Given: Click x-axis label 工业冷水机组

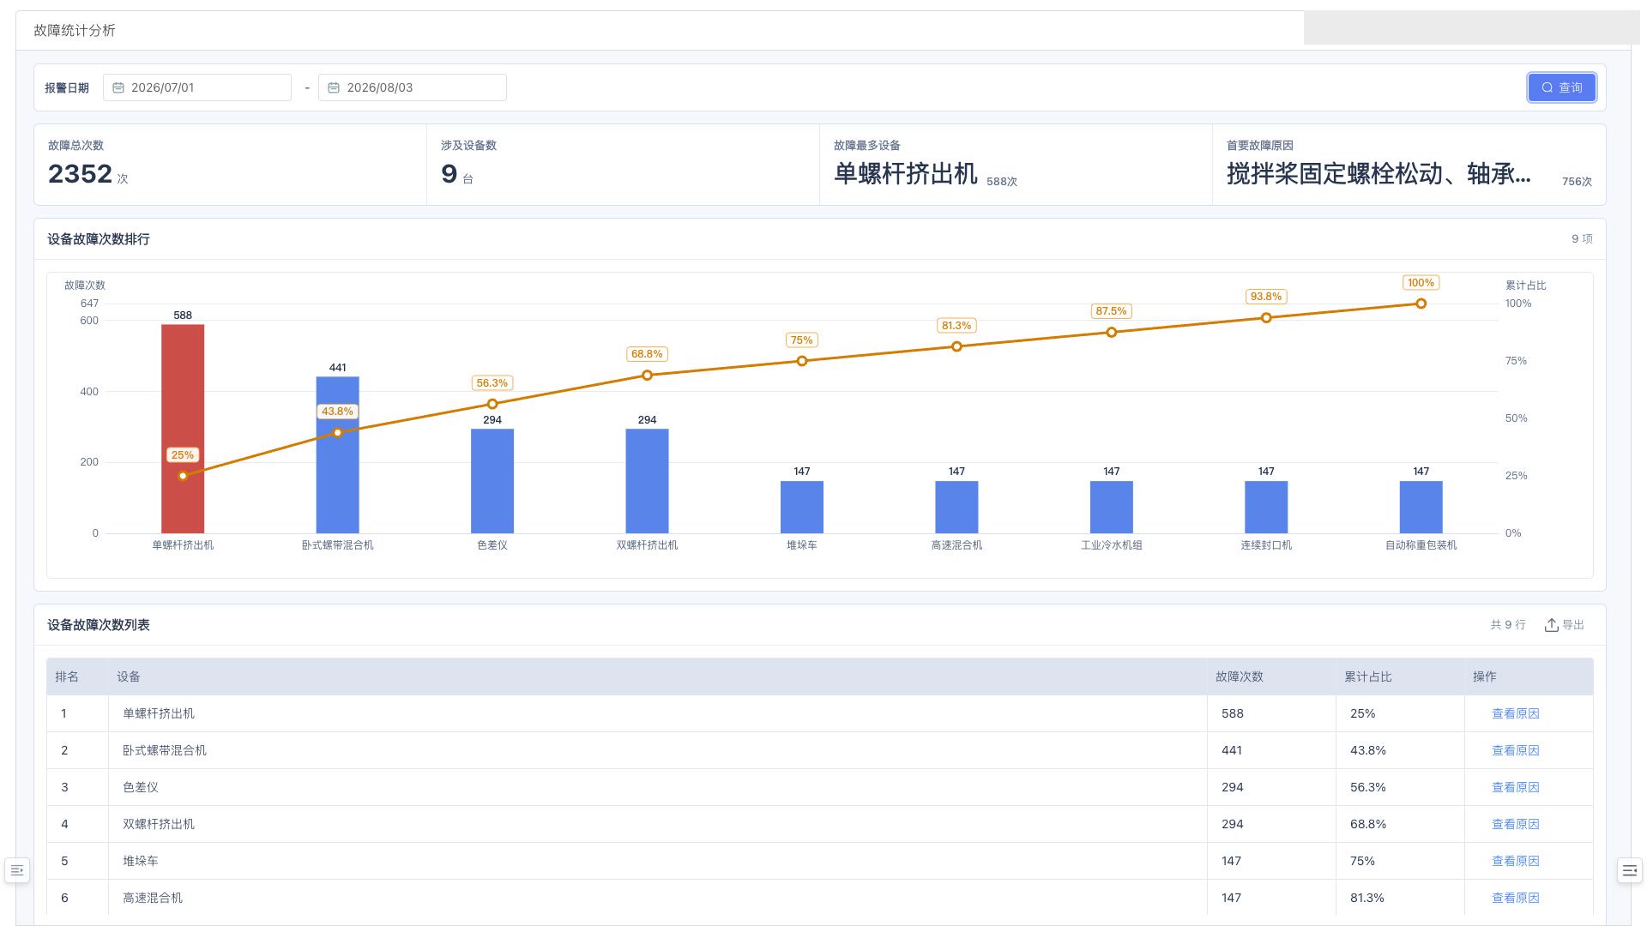Looking at the screenshot, I should pos(1112,545).
